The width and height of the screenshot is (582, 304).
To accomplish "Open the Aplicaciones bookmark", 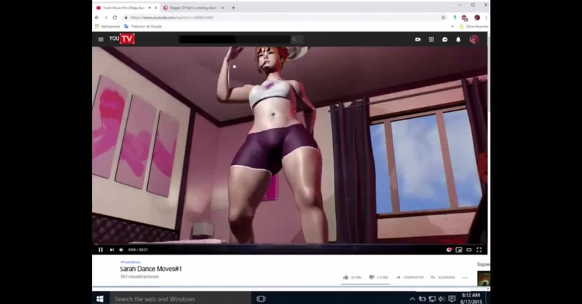I will 107,26.
